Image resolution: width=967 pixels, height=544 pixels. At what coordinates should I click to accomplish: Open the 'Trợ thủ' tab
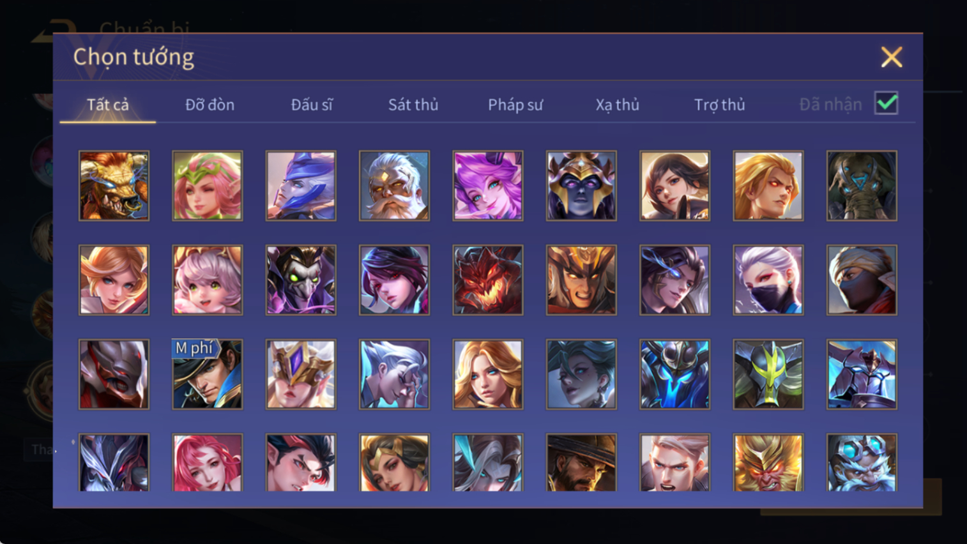point(720,105)
